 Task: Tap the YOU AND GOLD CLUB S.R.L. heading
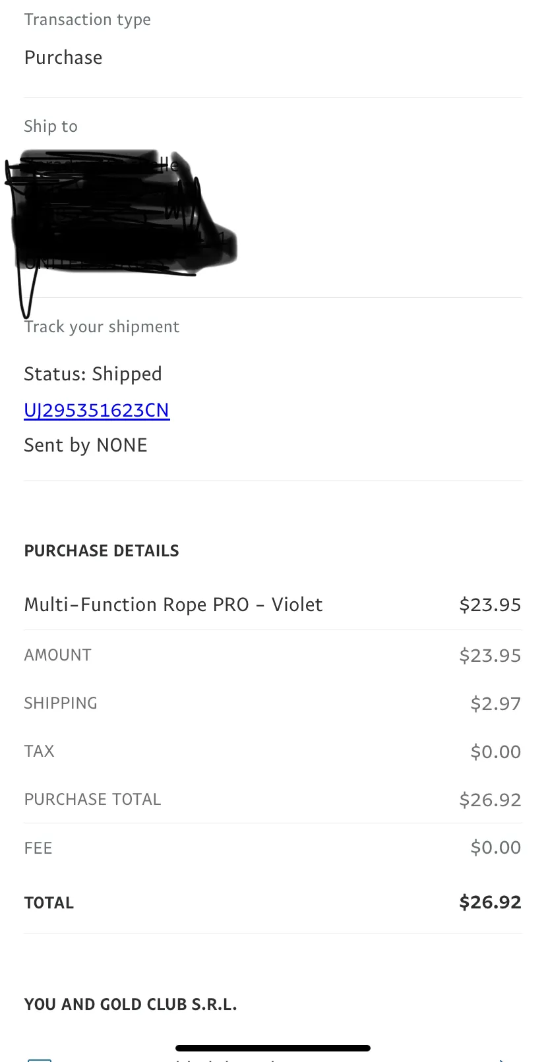pyautogui.click(x=131, y=1004)
